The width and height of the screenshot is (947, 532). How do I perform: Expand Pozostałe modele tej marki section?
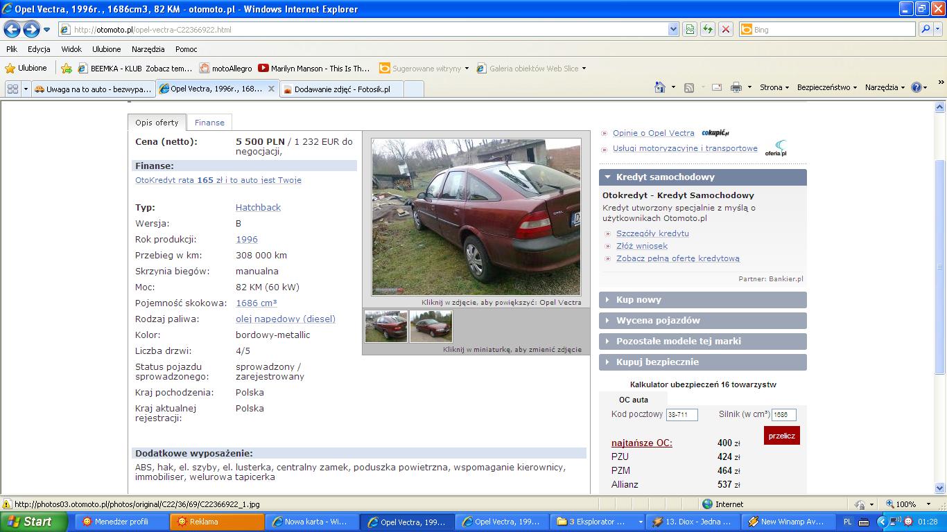click(703, 342)
